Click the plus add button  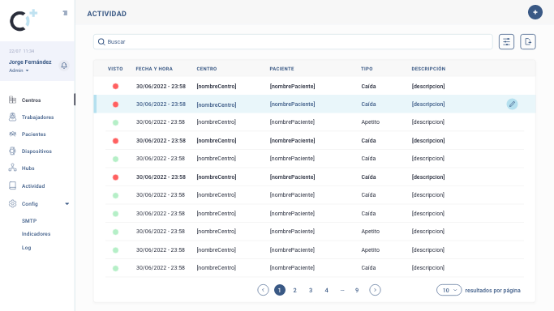pyautogui.click(x=535, y=12)
